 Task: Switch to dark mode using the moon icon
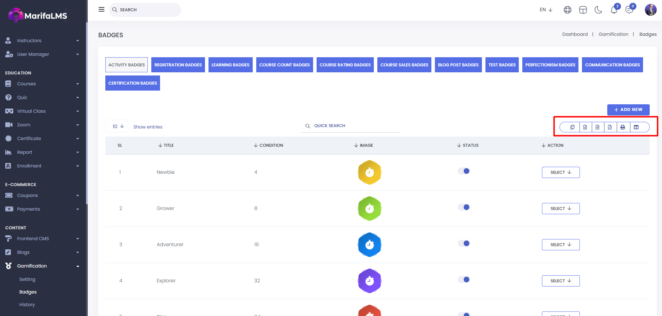click(598, 10)
